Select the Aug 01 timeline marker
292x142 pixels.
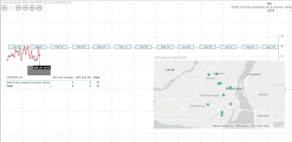(x=250, y=47)
